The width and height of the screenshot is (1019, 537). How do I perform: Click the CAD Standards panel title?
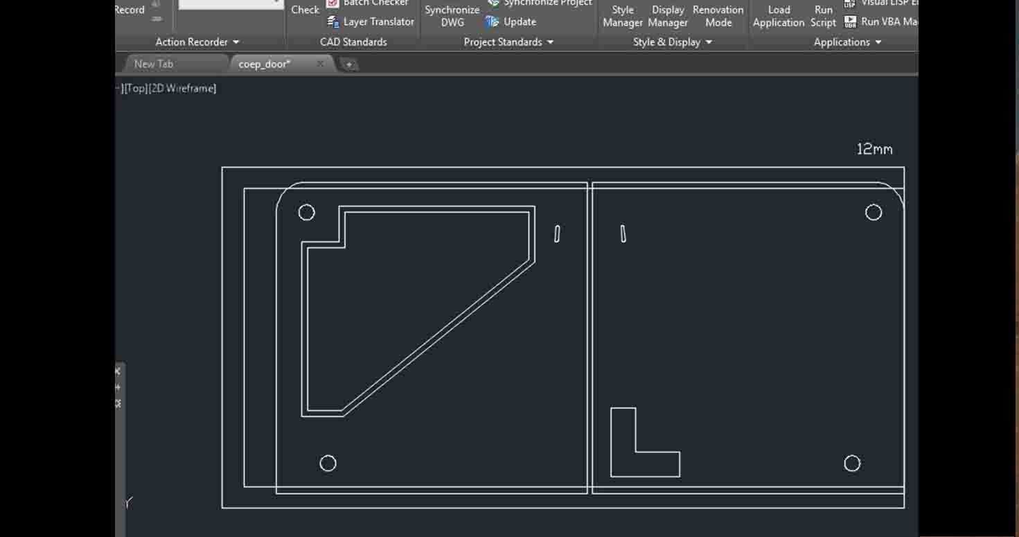(353, 42)
